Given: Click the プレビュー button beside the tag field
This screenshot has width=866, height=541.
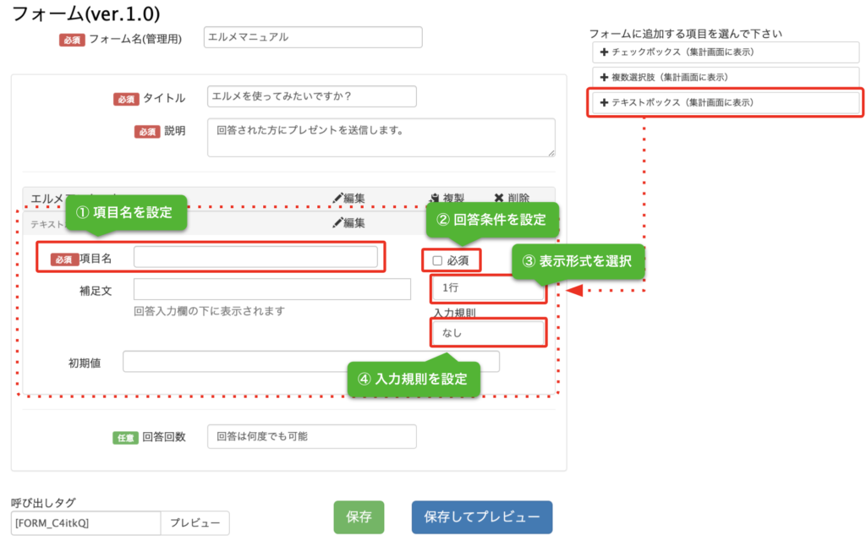Looking at the screenshot, I should [195, 523].
